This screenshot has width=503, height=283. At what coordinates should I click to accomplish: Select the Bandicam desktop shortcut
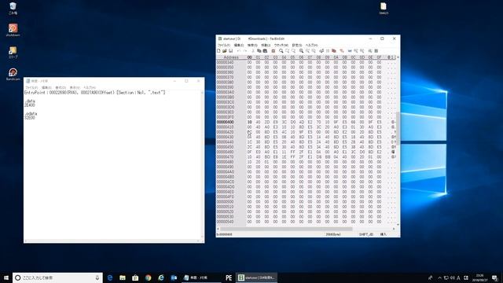point(13,74)
